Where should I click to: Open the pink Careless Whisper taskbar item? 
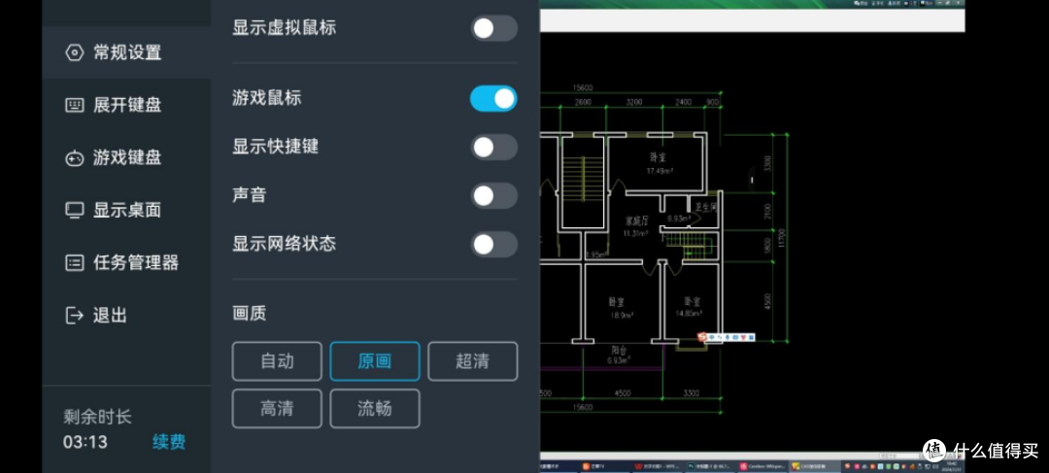tap(762, 466)
